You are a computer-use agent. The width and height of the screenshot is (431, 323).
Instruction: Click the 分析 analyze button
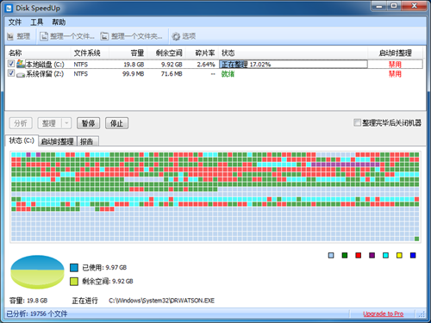click(x=21, y=123)
